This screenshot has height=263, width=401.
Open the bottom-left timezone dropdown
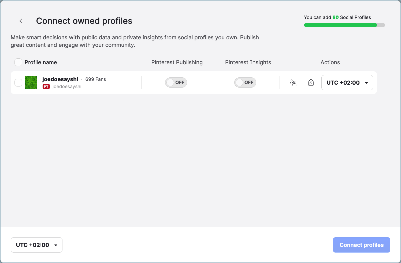pyautogui.click(x=36, y=245)
